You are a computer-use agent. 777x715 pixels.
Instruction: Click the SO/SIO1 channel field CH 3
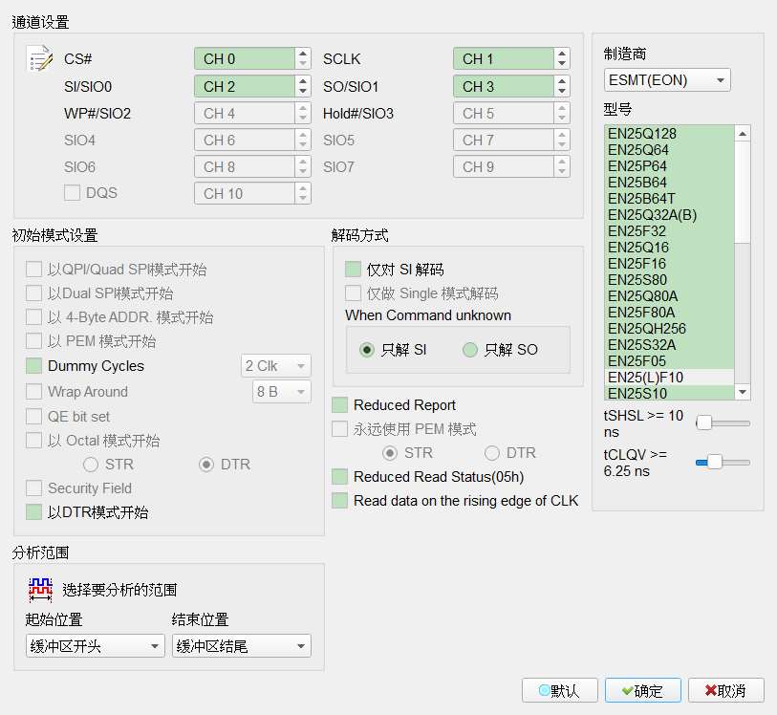[x=504, y=86]
